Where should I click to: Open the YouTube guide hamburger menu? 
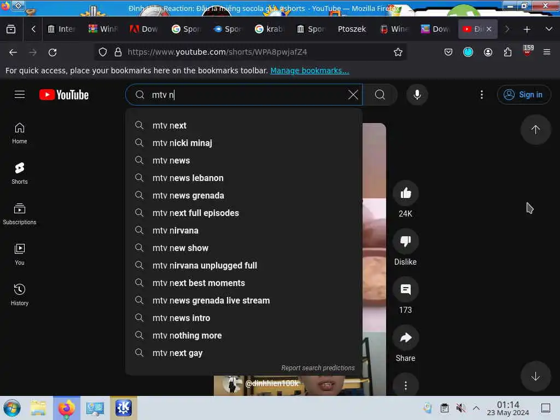coord(20,95)
